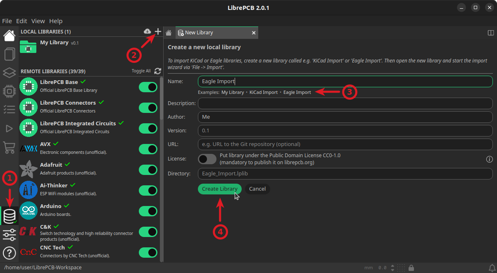Image resolution: width=497 pixels, height=273 pixels.
Task: Click the C&K library logo
Action: (x=28, y=231)
